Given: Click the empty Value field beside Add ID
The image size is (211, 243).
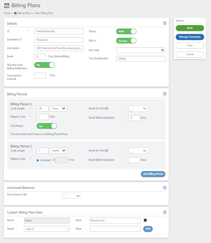Looking at the screenshot, I should tap(115, 229).
